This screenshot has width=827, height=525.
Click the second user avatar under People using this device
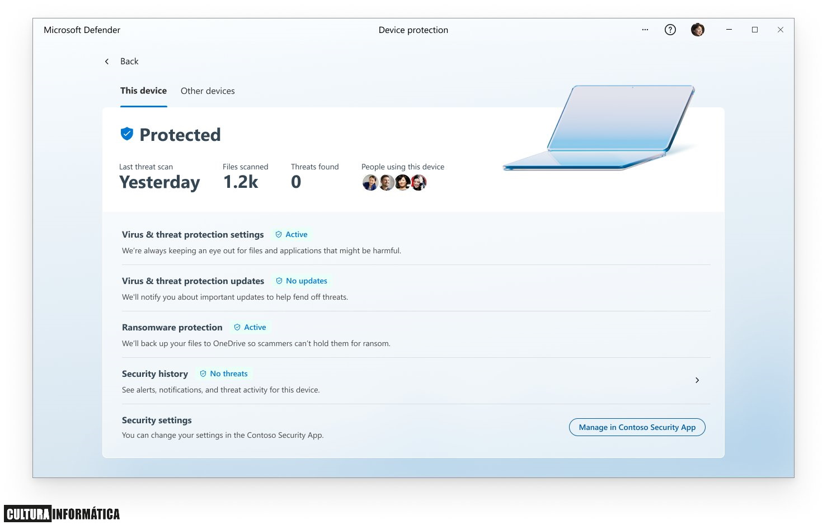[386, 182]
